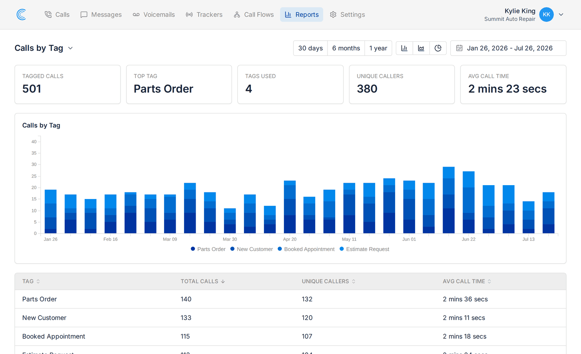The height and width of the screenshot is (354, 581).
Task: Click the Jan 26 chart bar
Action: pos(50,211)
